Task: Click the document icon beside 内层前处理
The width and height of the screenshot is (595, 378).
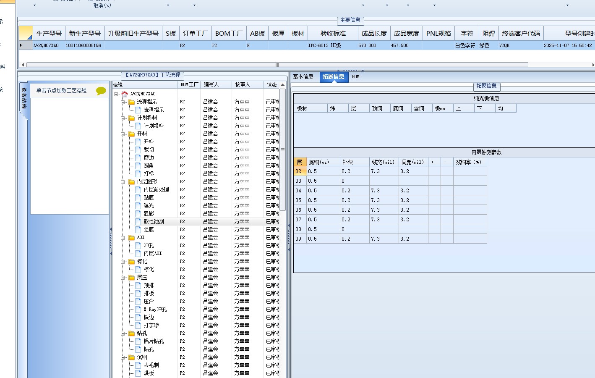Action: tap(138, 189)
